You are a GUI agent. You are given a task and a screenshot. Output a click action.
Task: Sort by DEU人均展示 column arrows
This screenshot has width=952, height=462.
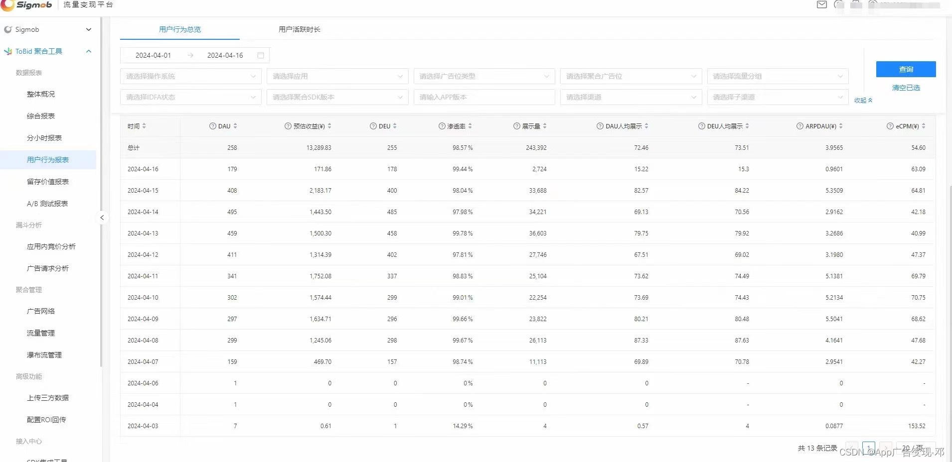click(747, 126)
